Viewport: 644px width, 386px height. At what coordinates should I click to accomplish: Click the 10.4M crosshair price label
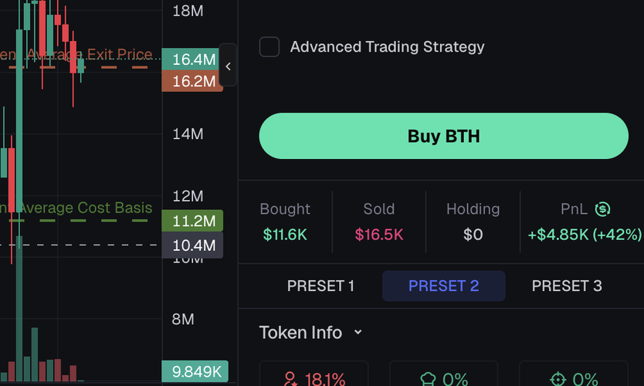point(192,245)
